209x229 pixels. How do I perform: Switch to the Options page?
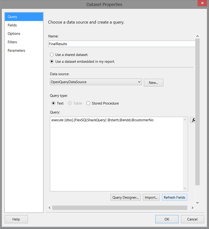click(24, 34)
